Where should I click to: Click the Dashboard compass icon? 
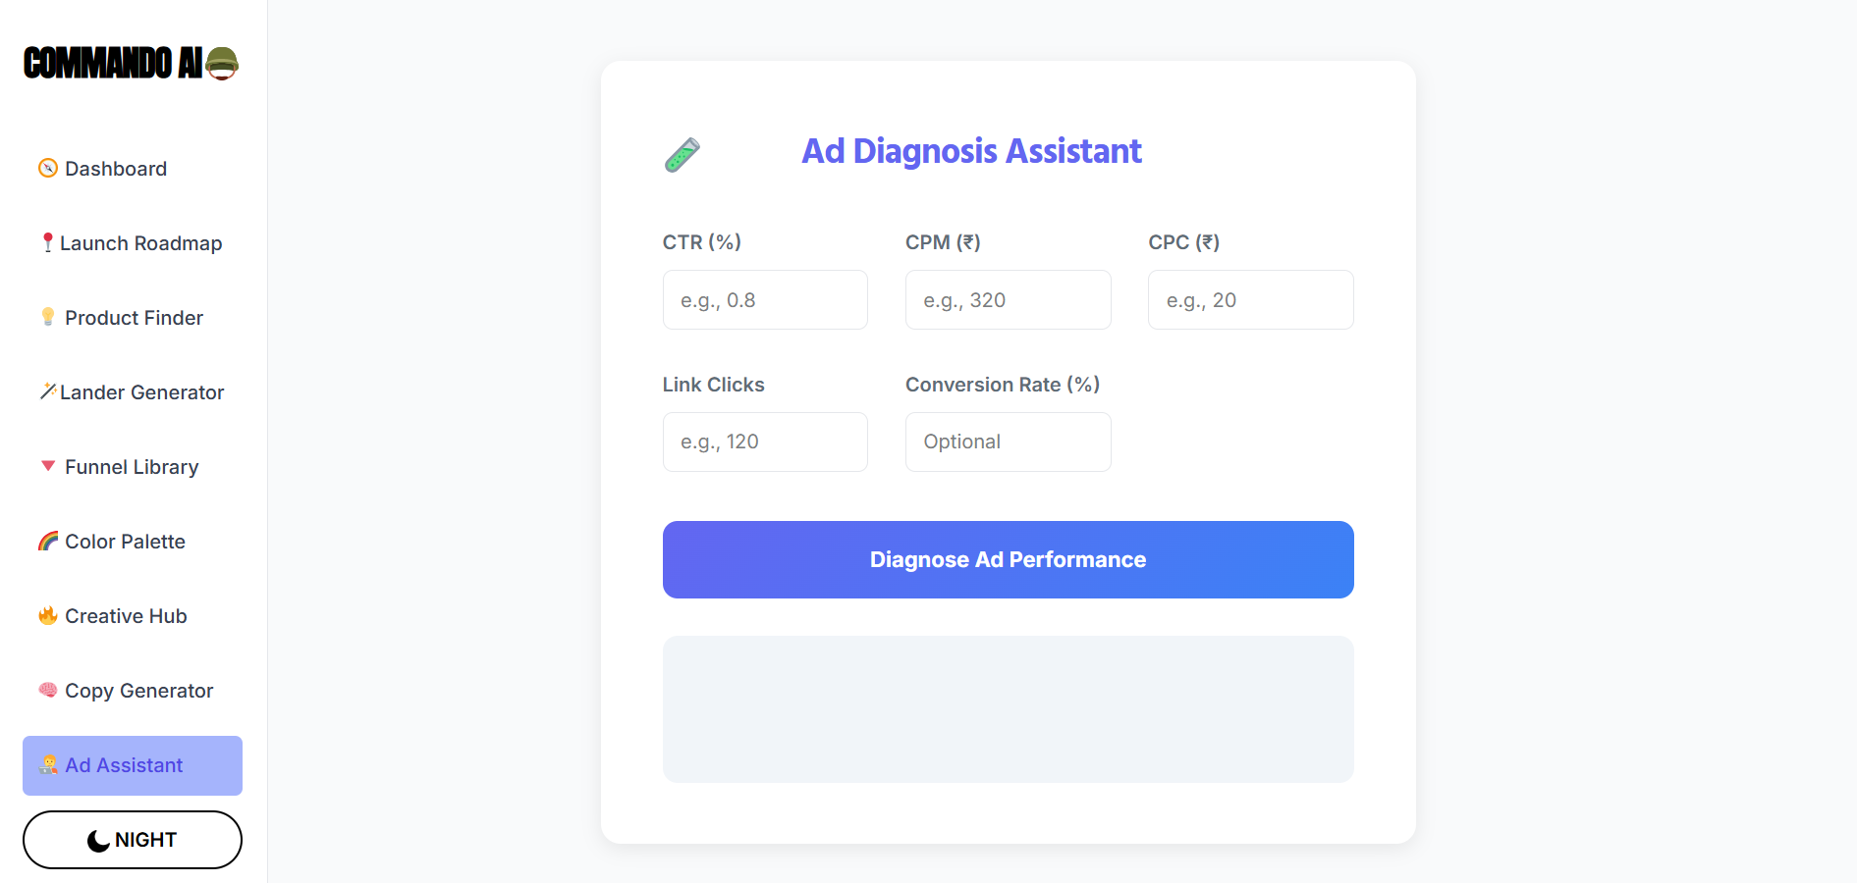pos(47,169)
